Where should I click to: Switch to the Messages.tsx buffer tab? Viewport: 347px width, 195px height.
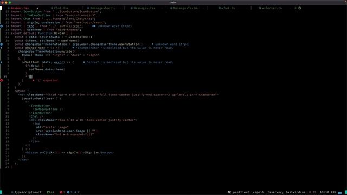145,8
